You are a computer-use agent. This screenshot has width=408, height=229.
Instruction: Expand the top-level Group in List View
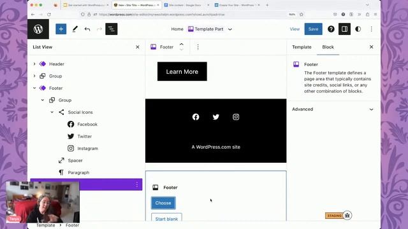(34, 76)
